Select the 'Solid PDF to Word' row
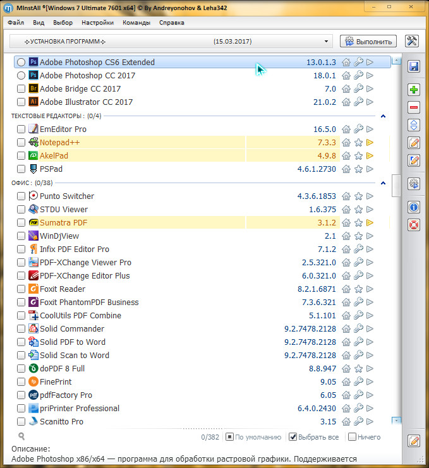This screenshot has width=429, height=468. pos(202,342)
